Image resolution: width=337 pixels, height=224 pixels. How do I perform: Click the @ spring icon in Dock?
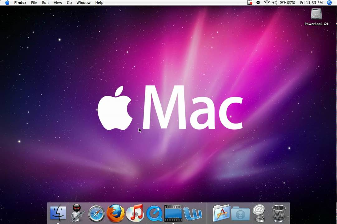pyautogui.click(x=259, y=213)
